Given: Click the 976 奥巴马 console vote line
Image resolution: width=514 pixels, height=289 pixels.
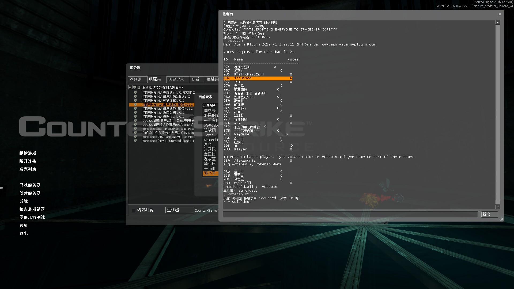Looking at the screenshot, I should click(253, 86).
